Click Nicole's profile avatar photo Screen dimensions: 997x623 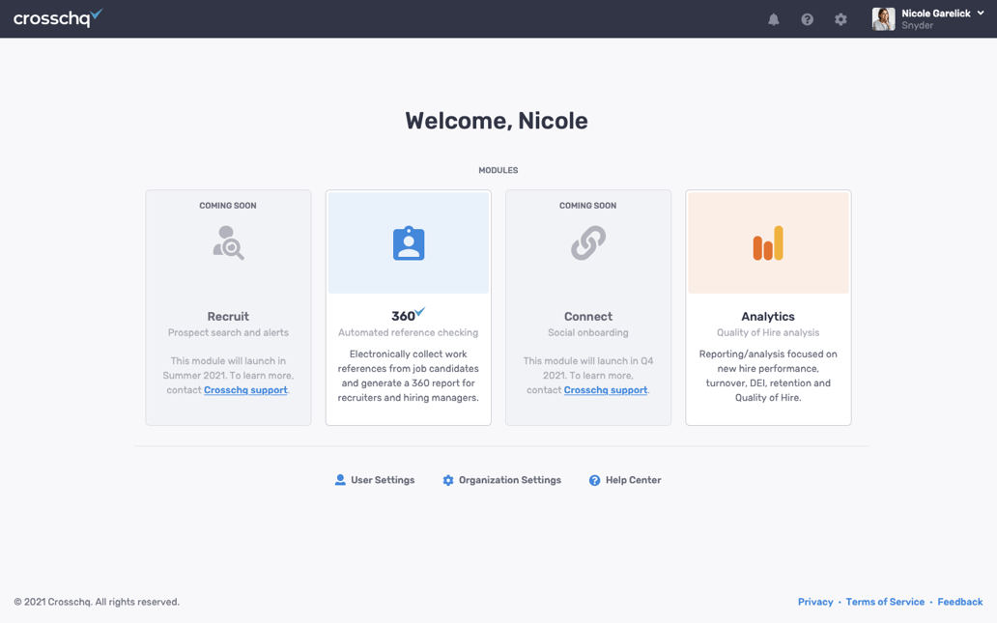[x=883, y=19]
